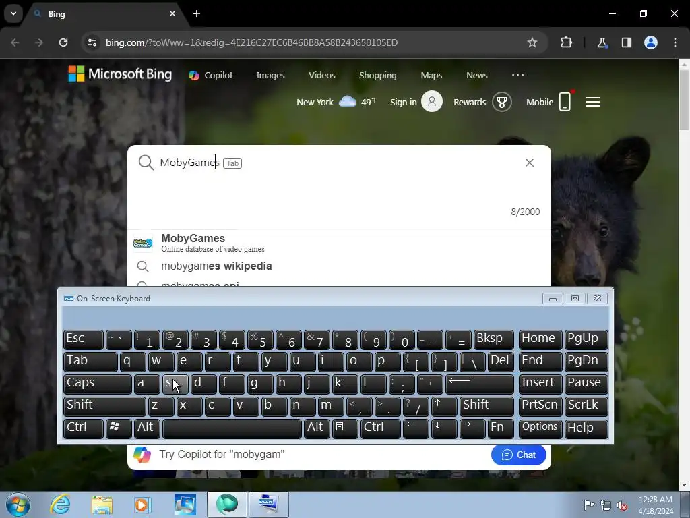Viewport: 690px width, 518px height.
Task: Click inside the MobyGames search text field
Action: click(339, 163)
